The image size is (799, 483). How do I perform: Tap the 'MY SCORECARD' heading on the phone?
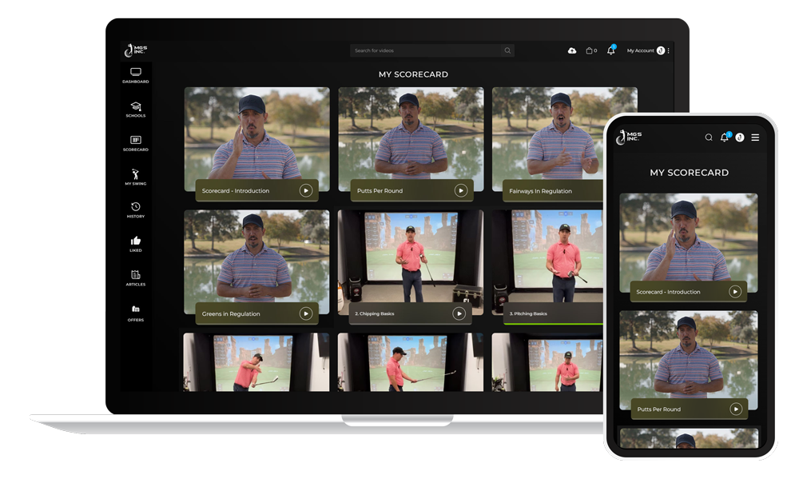point(689,173)
